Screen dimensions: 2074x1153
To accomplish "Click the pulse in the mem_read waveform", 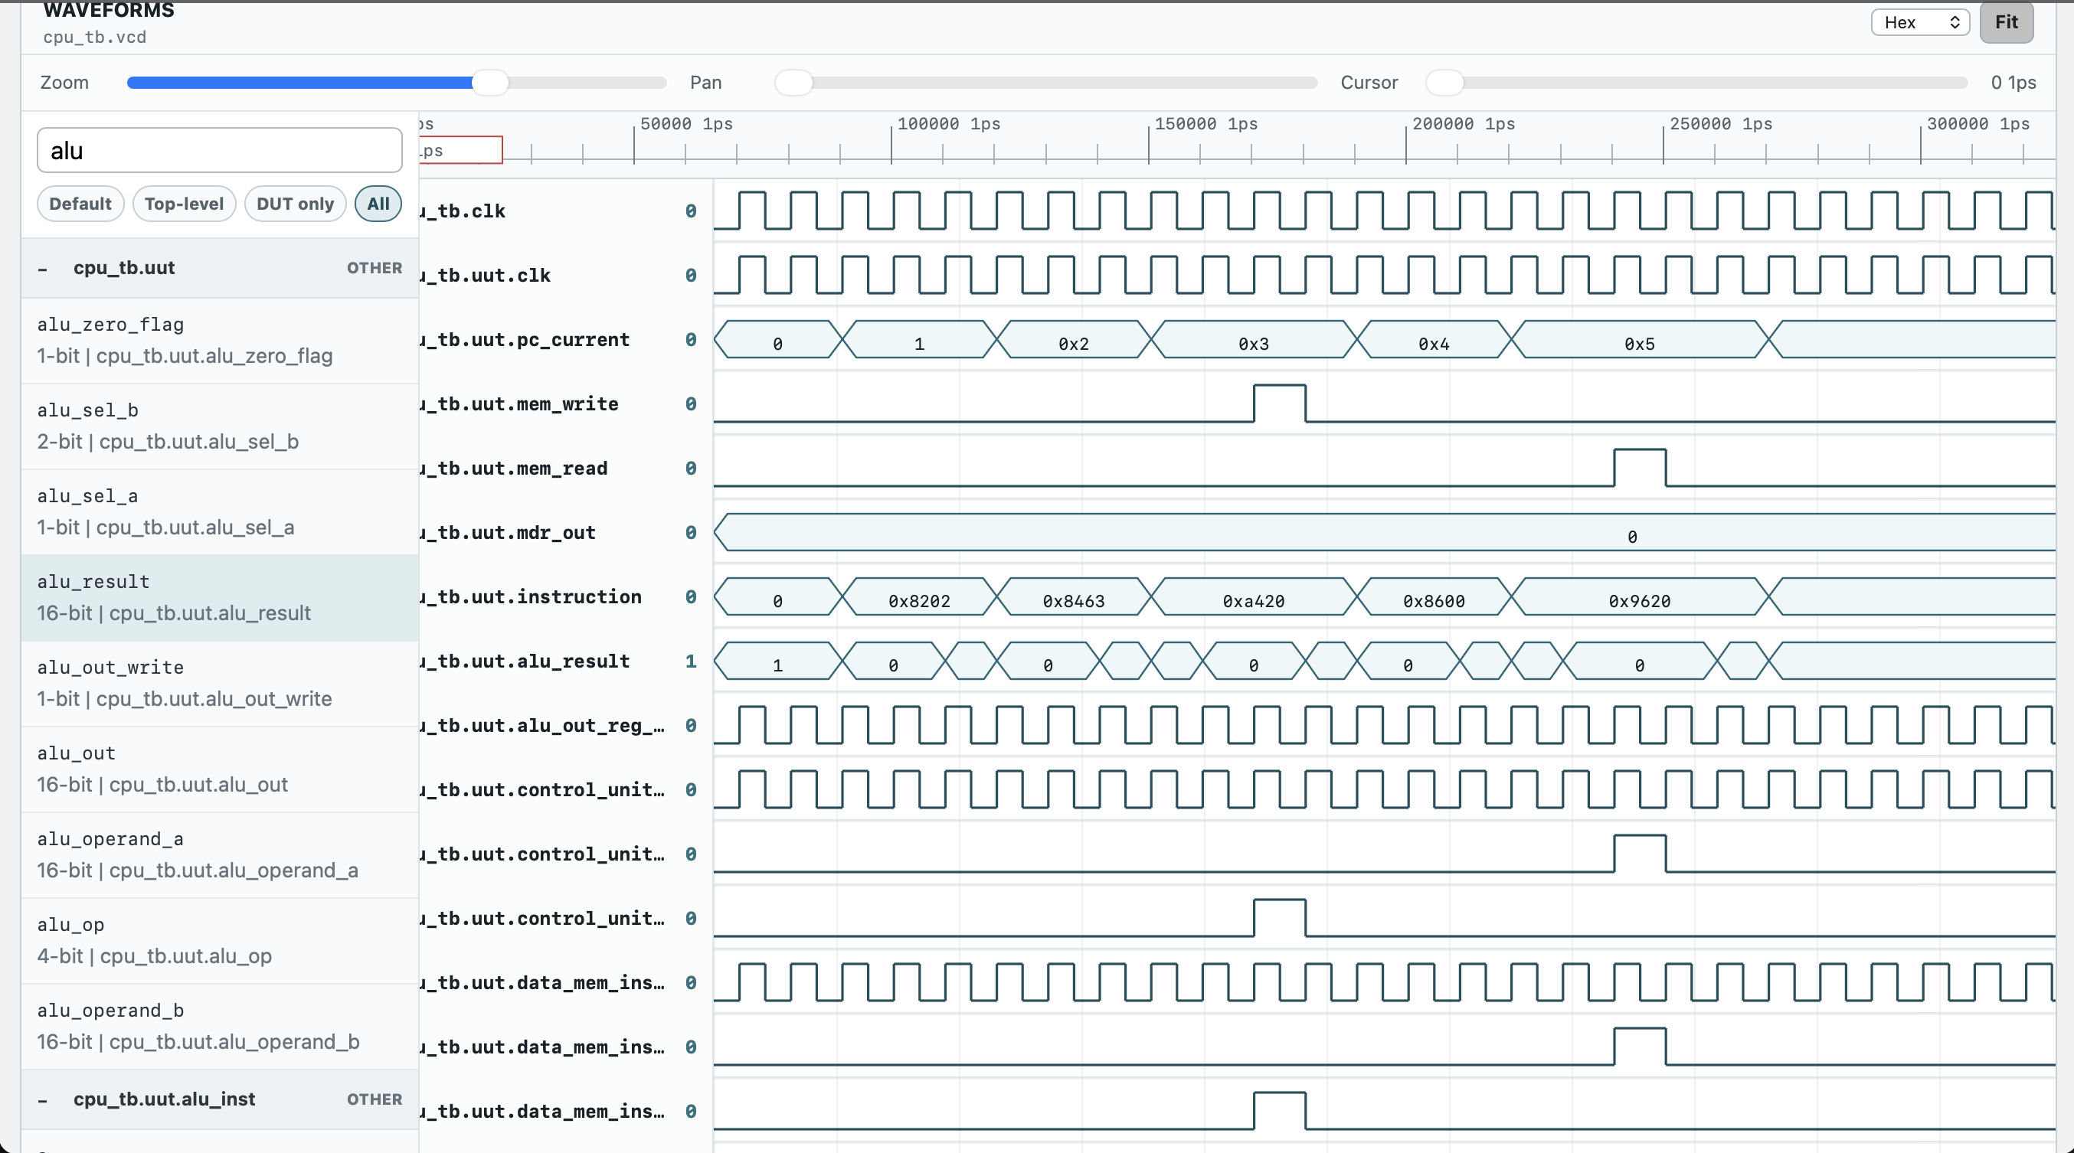I will (1640, 468).
